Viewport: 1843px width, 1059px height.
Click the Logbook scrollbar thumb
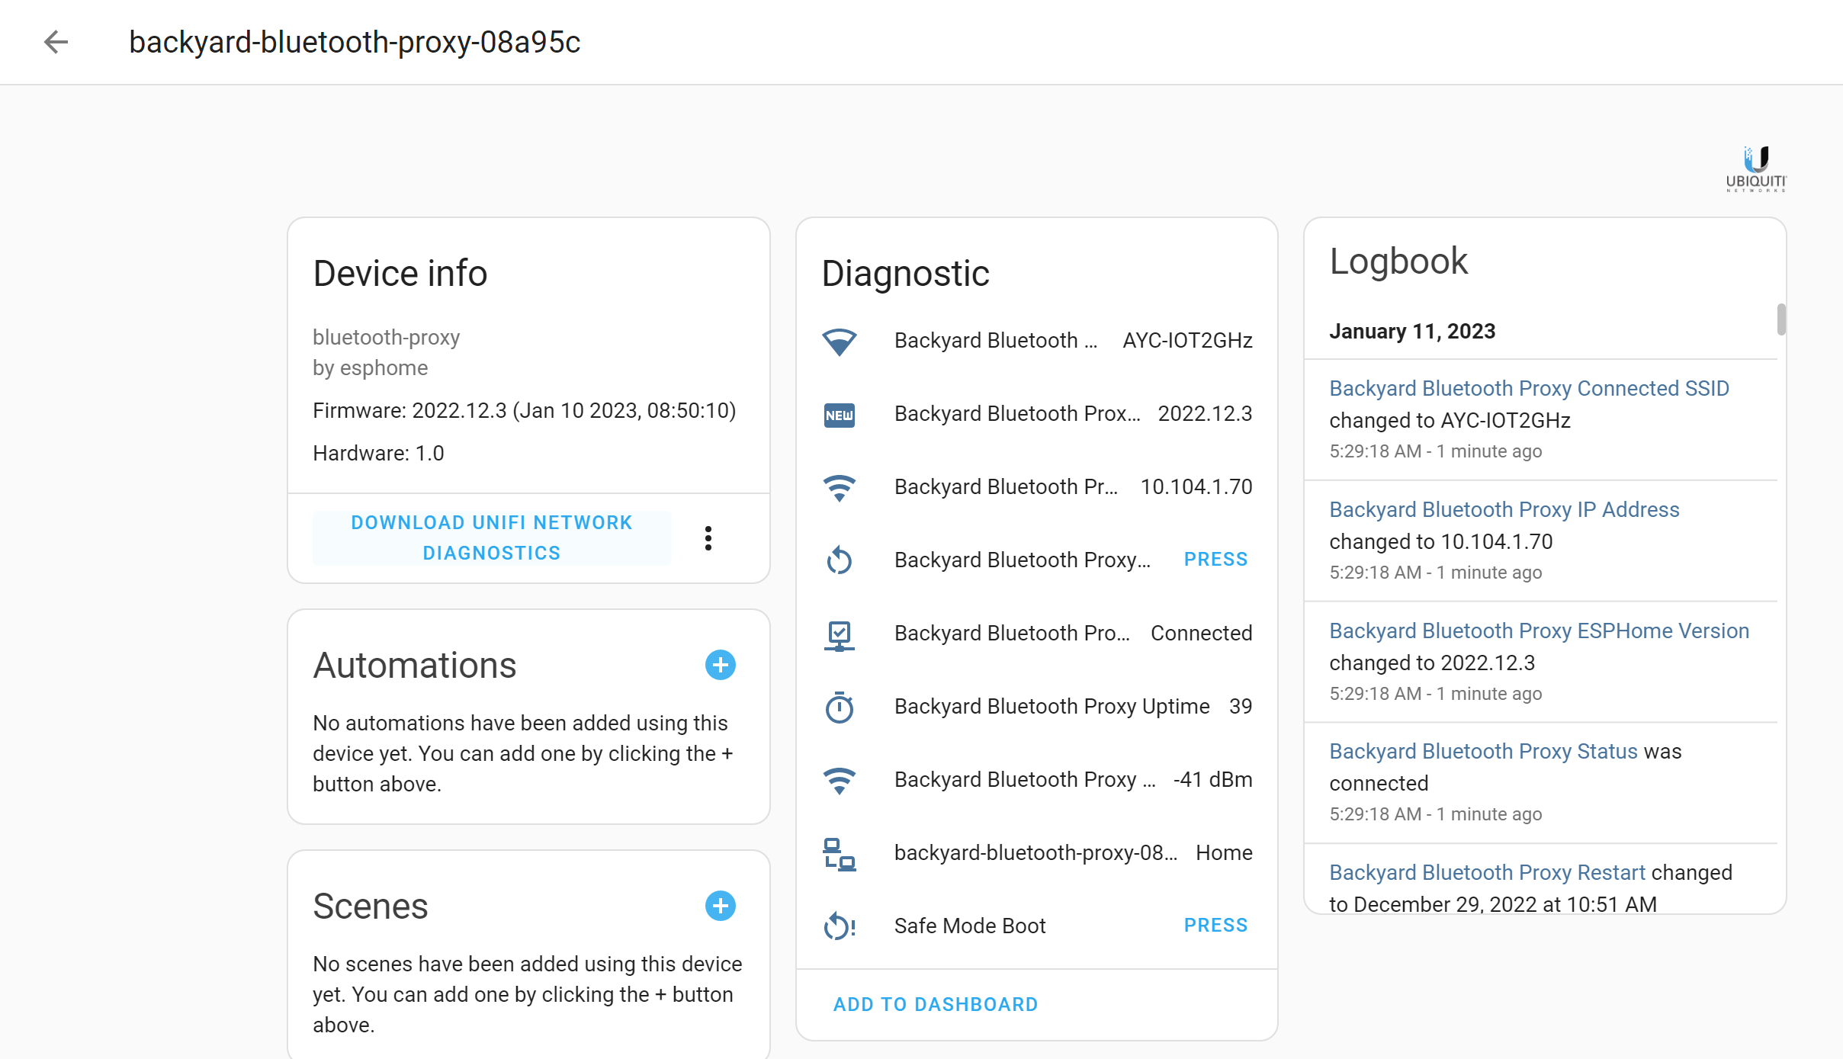click(1780, 319)
